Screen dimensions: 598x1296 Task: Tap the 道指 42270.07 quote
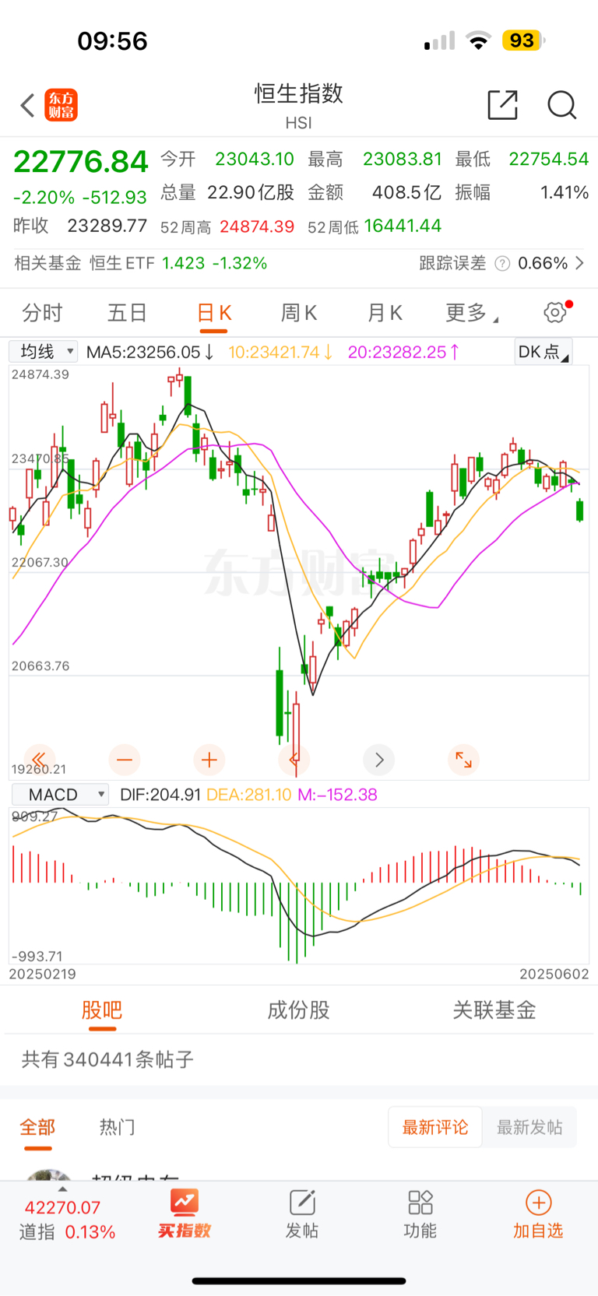(67, 1219)
